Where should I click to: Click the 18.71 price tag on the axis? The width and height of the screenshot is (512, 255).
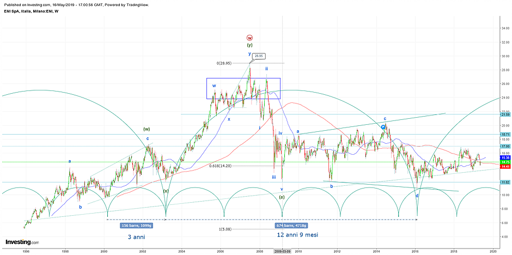505,134
